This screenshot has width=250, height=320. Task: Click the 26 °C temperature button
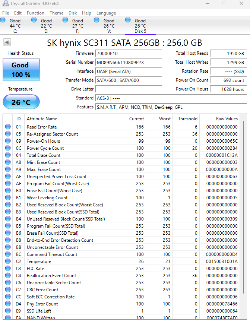pyautogui.click(x=21, y=102)
